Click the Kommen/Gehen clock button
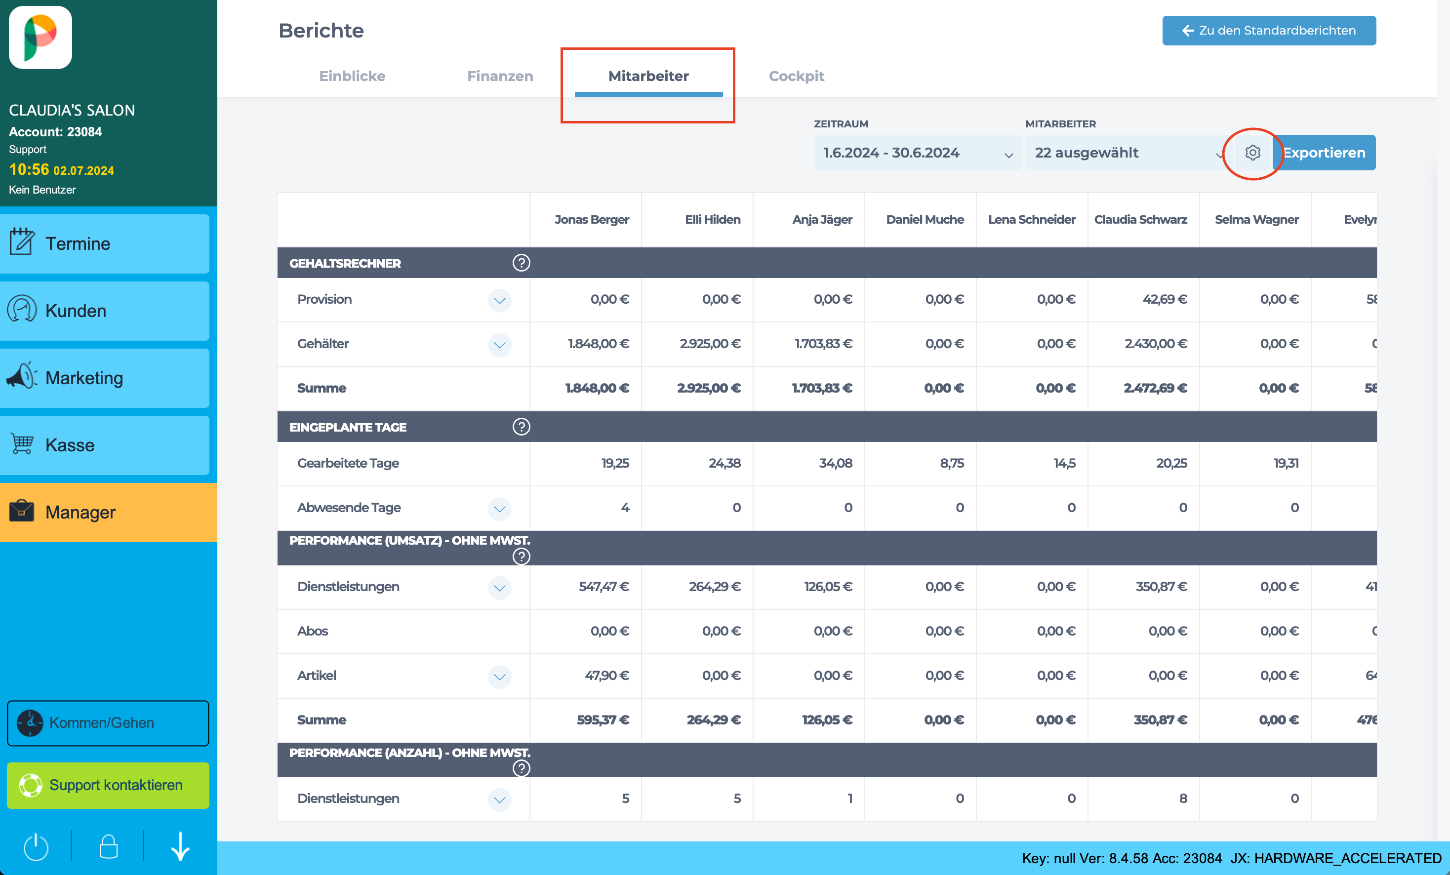The image size is (1450, 875). (108, 722)
